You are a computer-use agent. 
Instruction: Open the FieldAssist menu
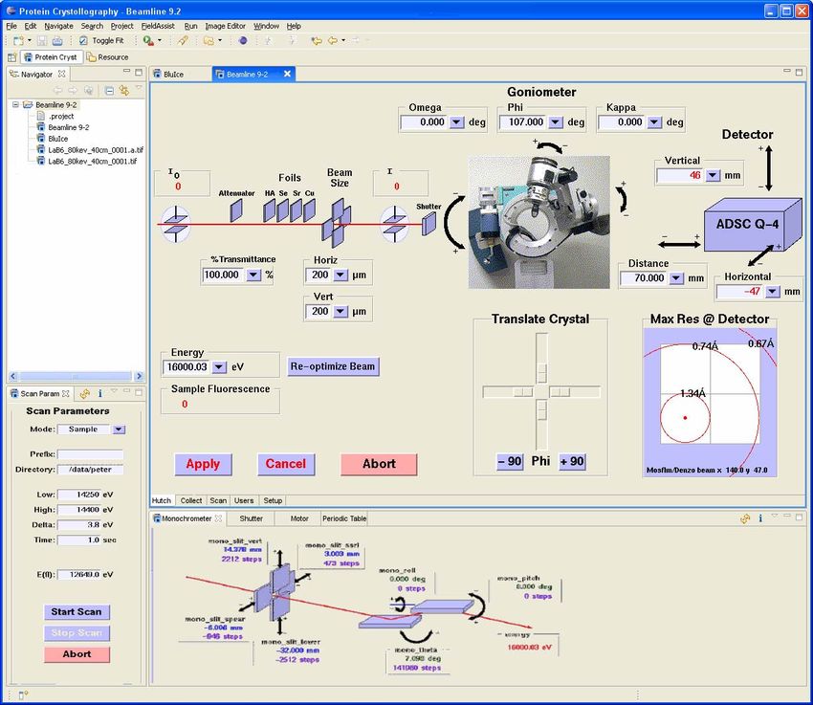pos(158,26)
